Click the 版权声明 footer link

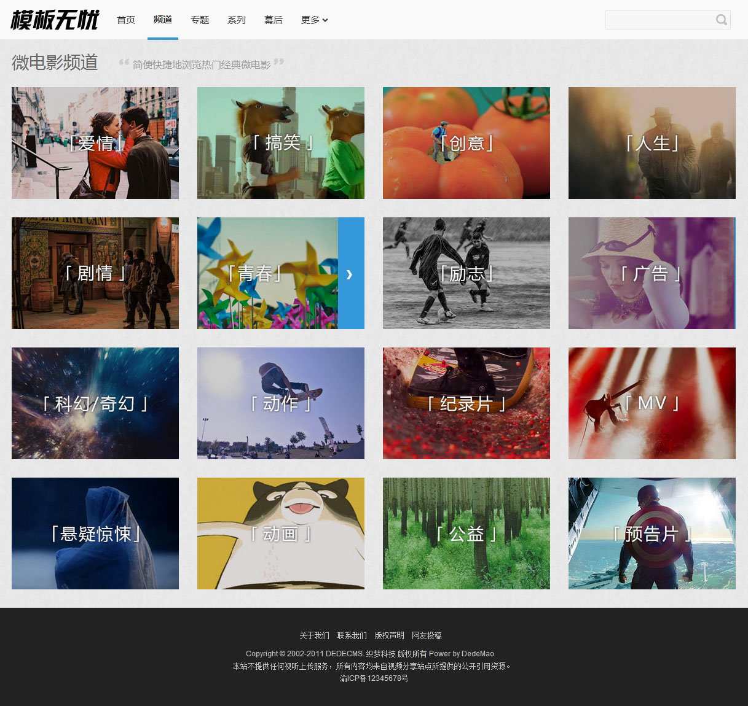389,635
